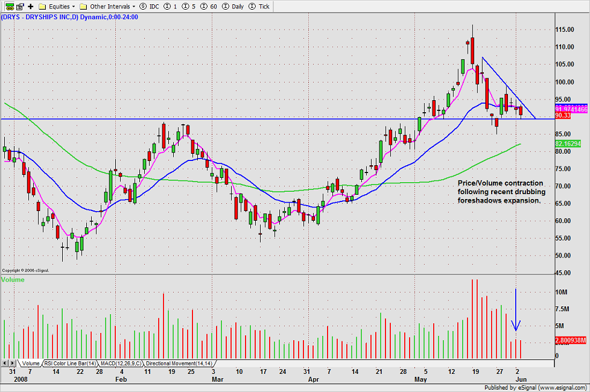The height and width of the screenshot is (392, 590).
Task: Click the tab scroll right arrow
Action: coord(13,364)
